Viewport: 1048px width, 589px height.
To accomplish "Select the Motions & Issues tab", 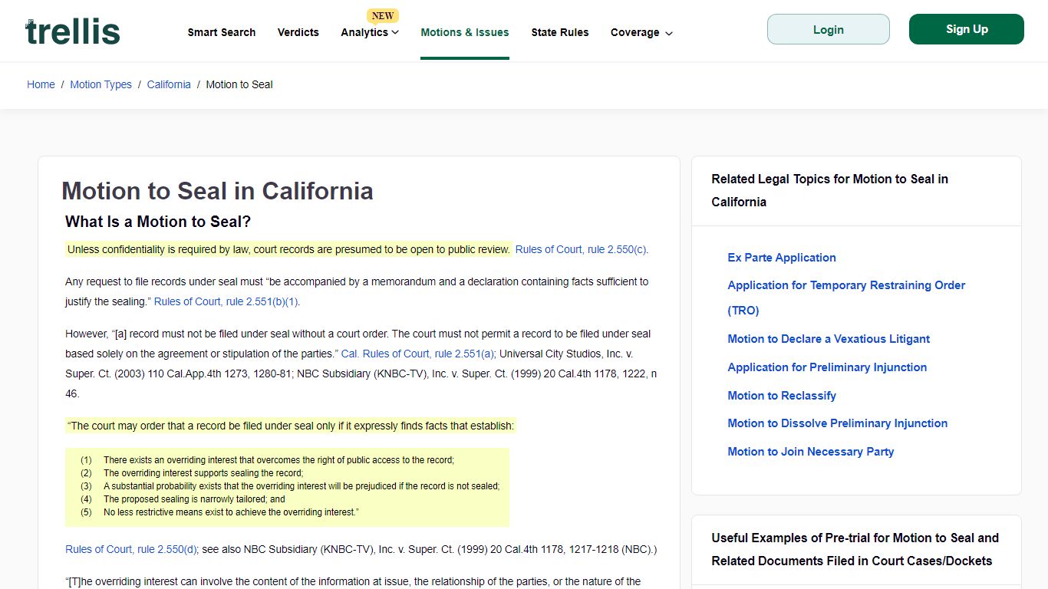I will [465, 32].
